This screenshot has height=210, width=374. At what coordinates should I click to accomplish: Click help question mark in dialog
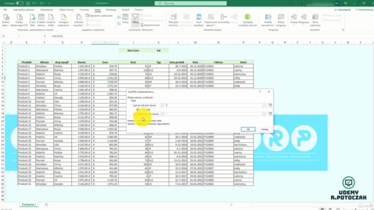(x=260, y=92)
